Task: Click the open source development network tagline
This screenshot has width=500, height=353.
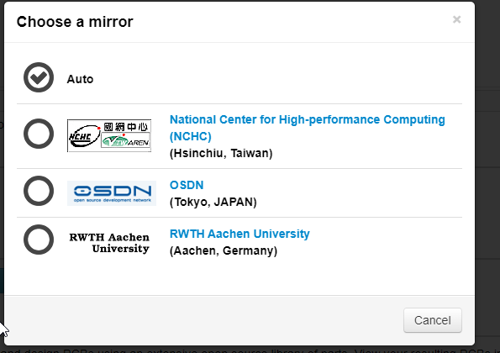Action: (x=113, y=200)
